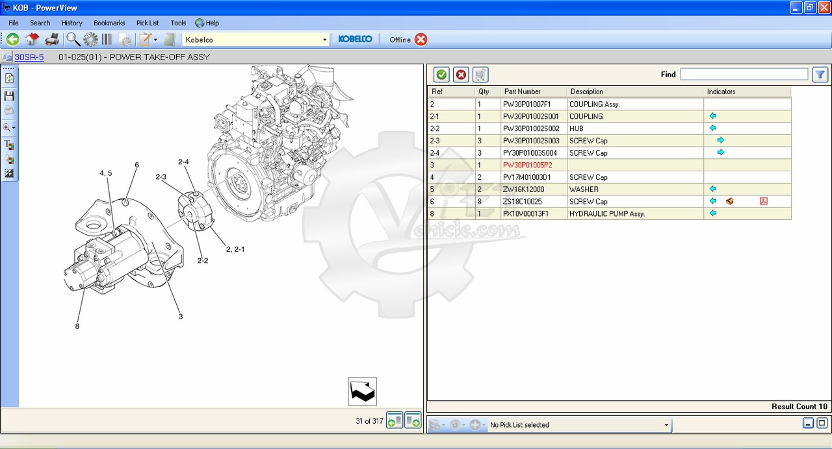
Task: Open the zoom magnifier dropdown
Action: tap(9, 128)
